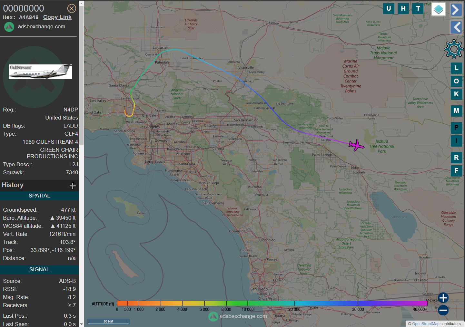
Task: Click the sidebar scrollbar up arrow
Action: [81, 3]
